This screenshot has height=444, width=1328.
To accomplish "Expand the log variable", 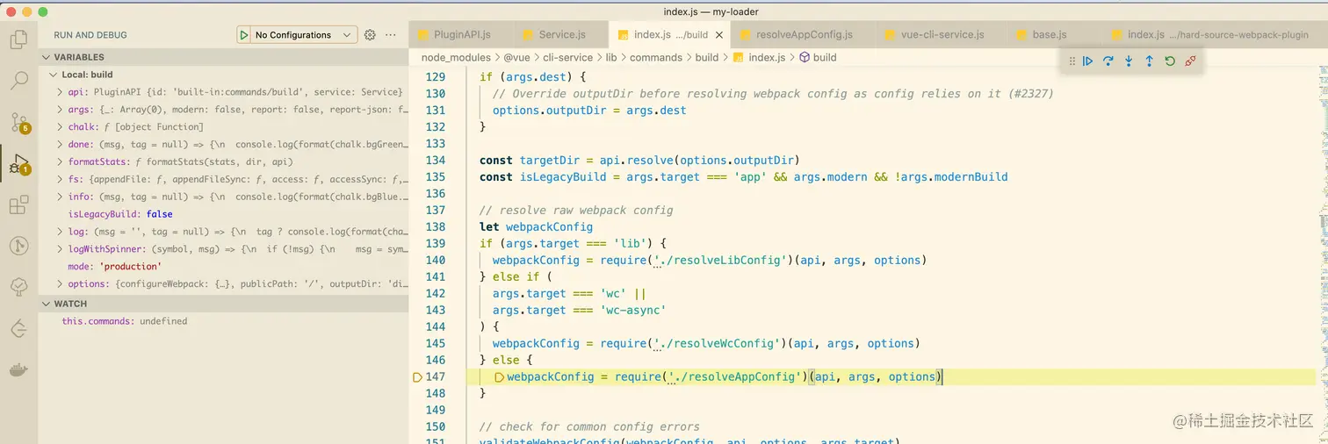I will pos(60,232).
